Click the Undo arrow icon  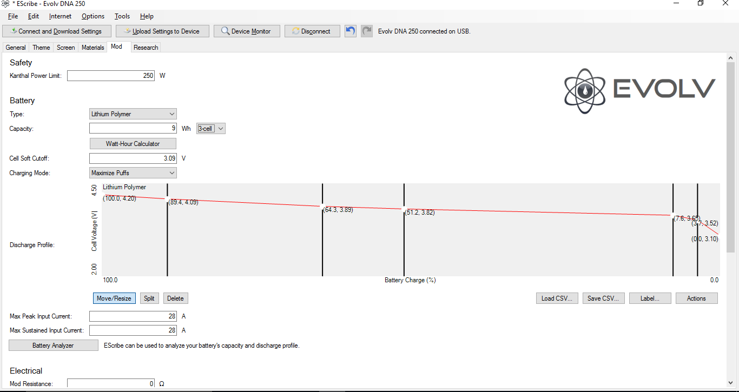click(351, 31)
